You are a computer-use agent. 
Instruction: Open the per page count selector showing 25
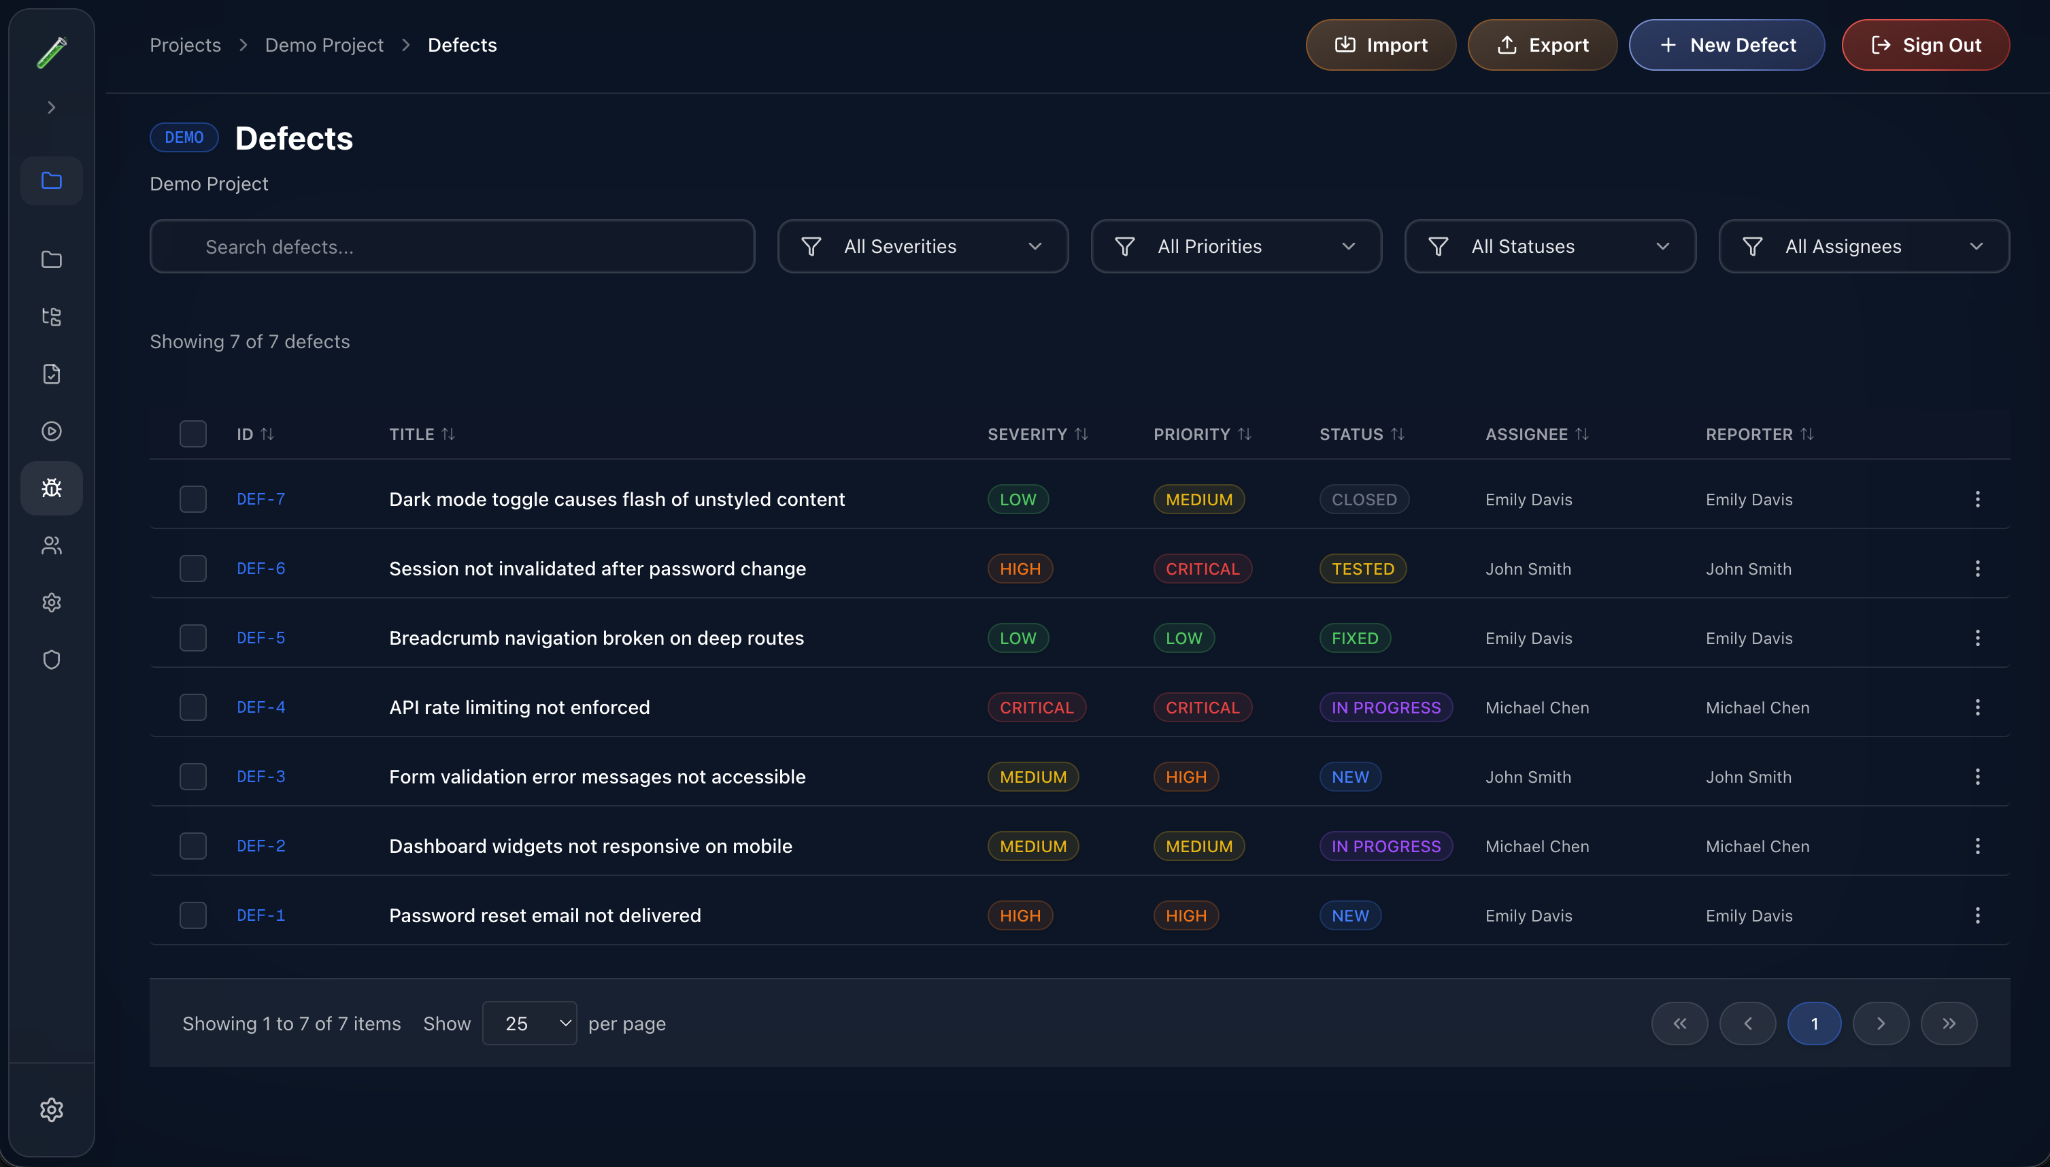529,1023
